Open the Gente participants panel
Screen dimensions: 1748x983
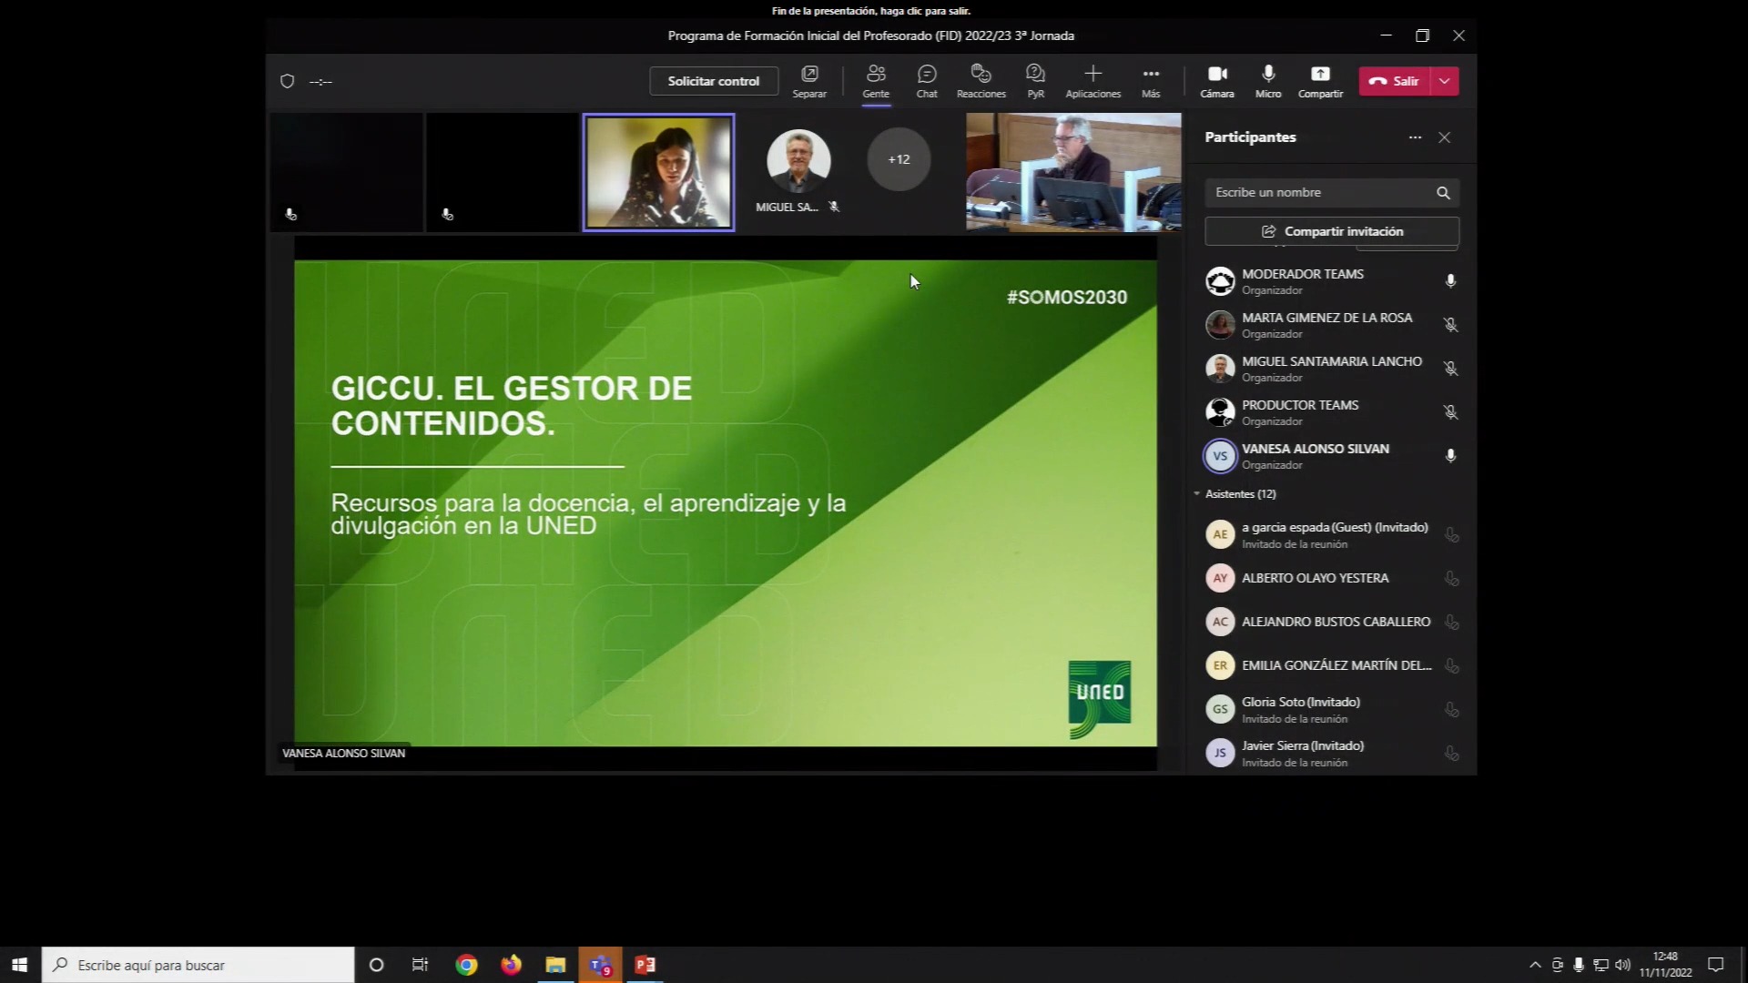point(876,81)
